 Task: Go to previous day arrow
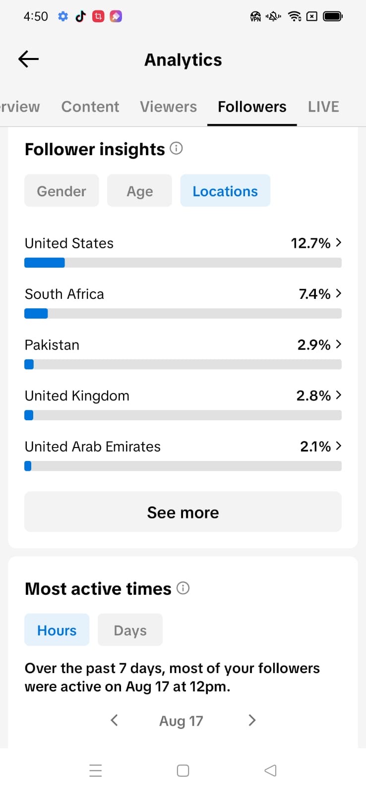tap(114, 720)
